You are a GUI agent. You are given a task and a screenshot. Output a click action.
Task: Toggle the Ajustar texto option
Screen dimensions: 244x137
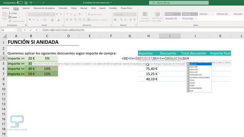95,14
